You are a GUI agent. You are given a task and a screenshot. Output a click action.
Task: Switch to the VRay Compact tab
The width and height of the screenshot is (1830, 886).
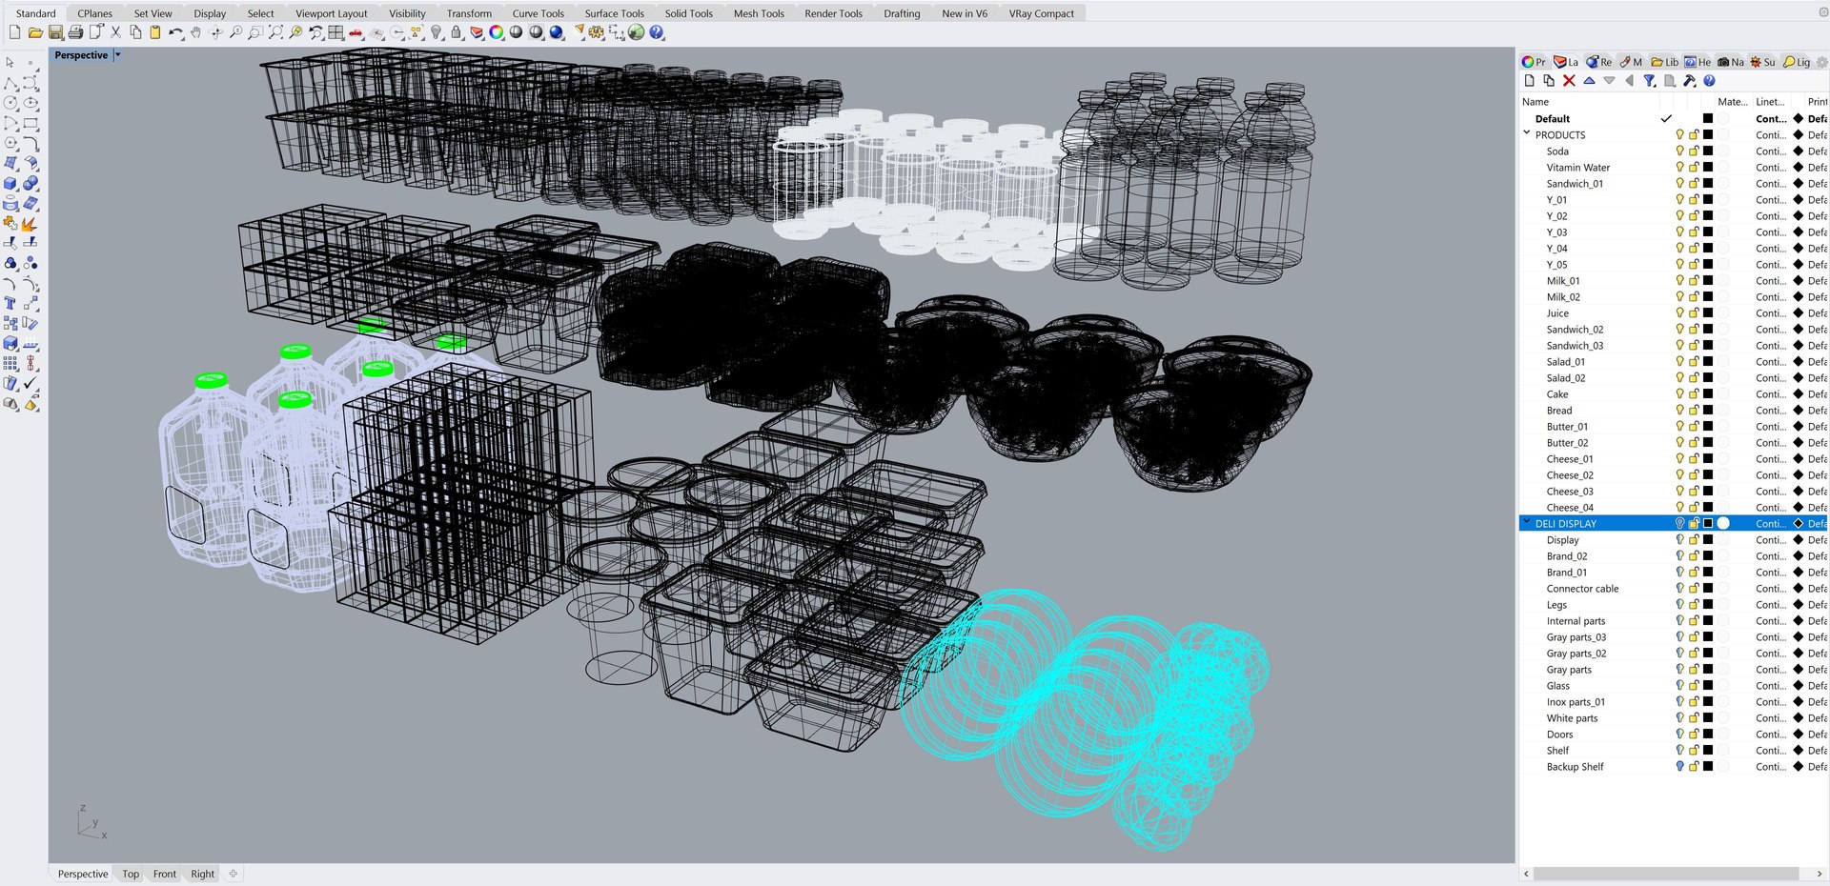[x=1041, y=13]
